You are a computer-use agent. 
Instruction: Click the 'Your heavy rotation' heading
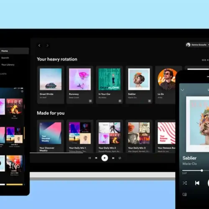pos(57,59)
